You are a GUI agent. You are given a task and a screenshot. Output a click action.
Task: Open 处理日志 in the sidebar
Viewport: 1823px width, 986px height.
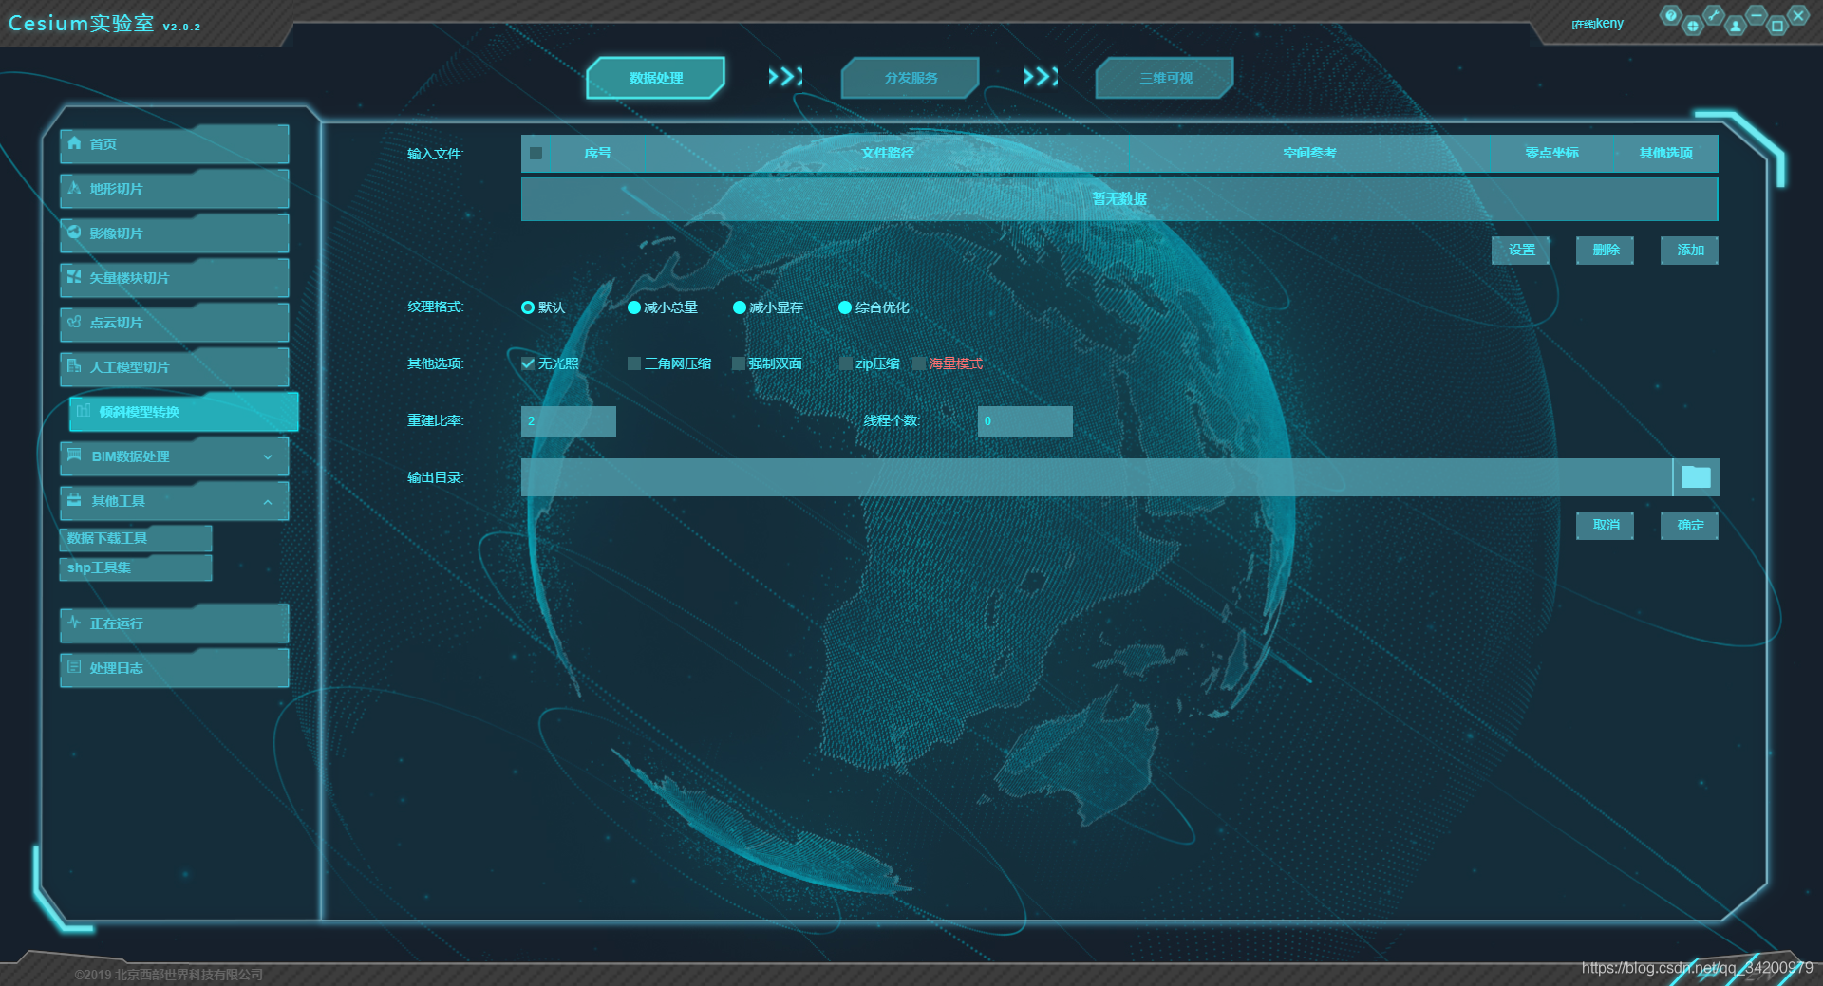(175, 668)
